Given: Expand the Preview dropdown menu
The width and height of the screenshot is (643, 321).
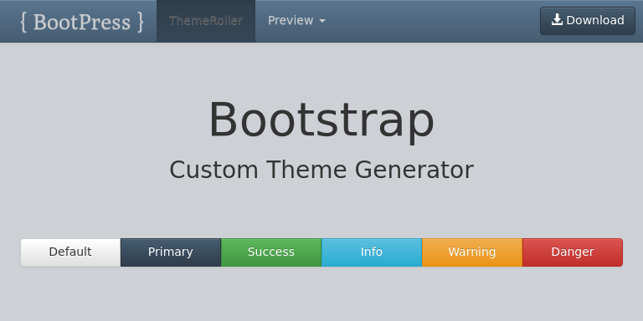Looking at the screenshot, I should click(x=296, y=20).
